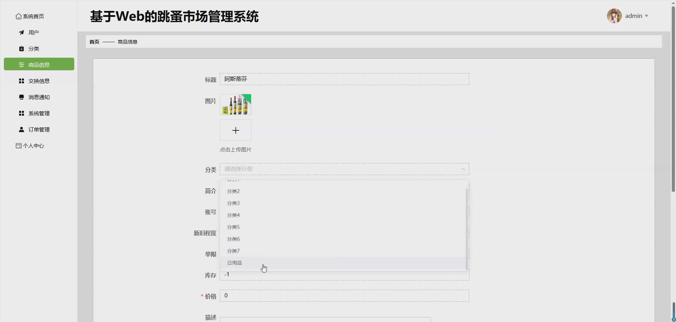Screen dimensions: 676x322
Task: Click the 个人中心 card icon
Action: 18,146
